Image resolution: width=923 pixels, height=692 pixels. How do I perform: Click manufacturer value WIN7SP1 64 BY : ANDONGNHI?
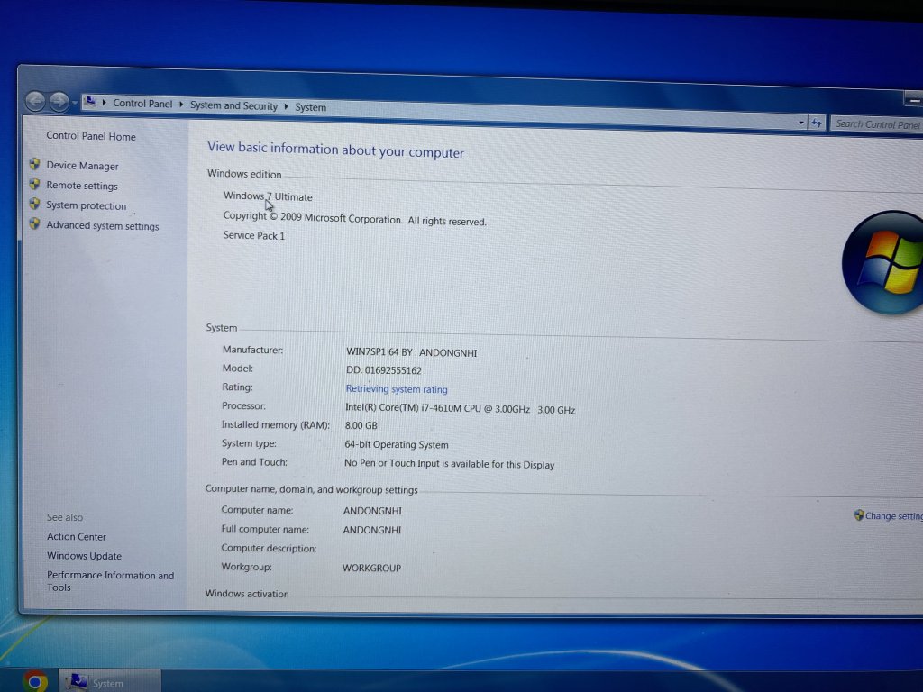pos(411,352)
